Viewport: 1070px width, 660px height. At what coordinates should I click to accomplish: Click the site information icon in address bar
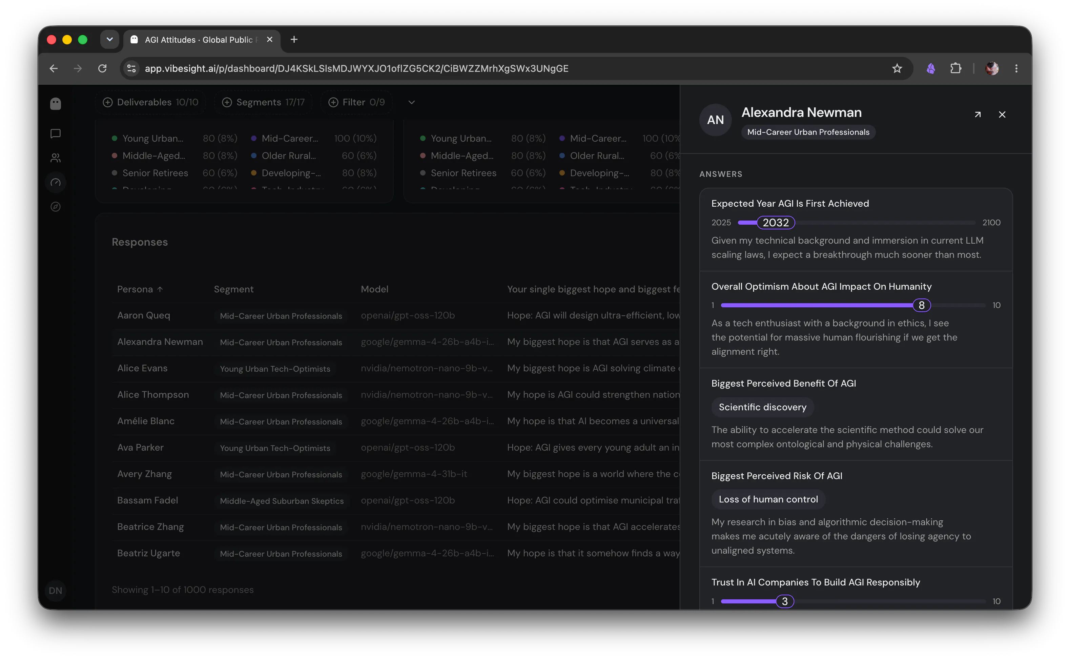(x=131, y=68)
